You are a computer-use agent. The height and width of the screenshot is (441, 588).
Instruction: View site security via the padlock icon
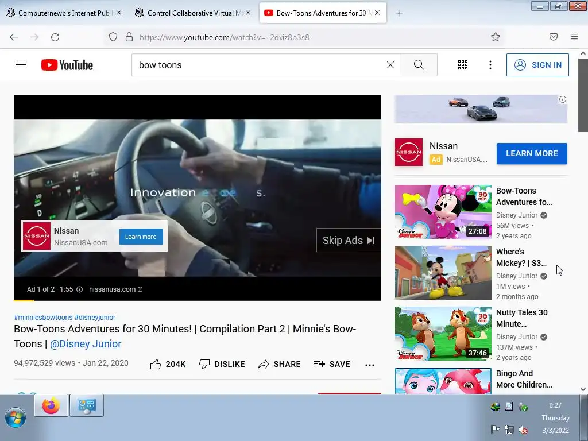pyautogui.click(x=129, y=37)
